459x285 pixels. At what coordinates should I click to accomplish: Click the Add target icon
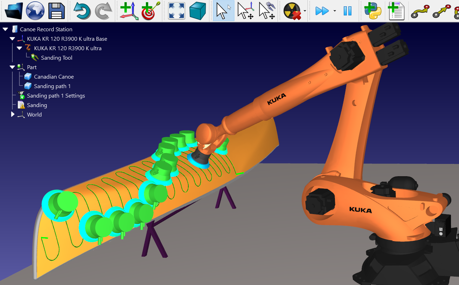point(151,11)
